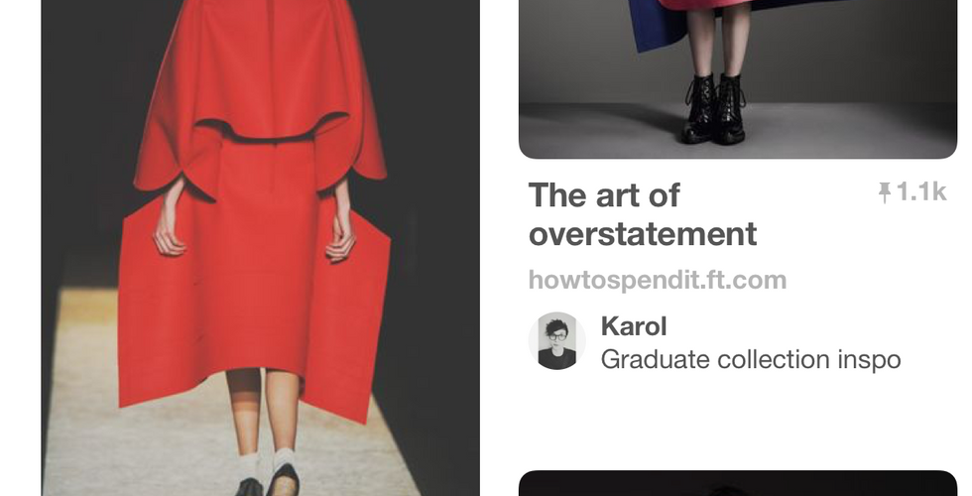Click the pushpin icon beside 1.1k

pyautogui.click(x=885, y=192)
